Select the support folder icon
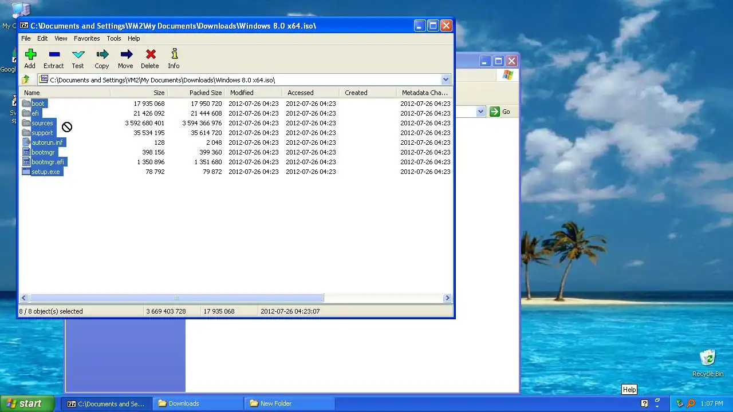 [x=26, y=133]
